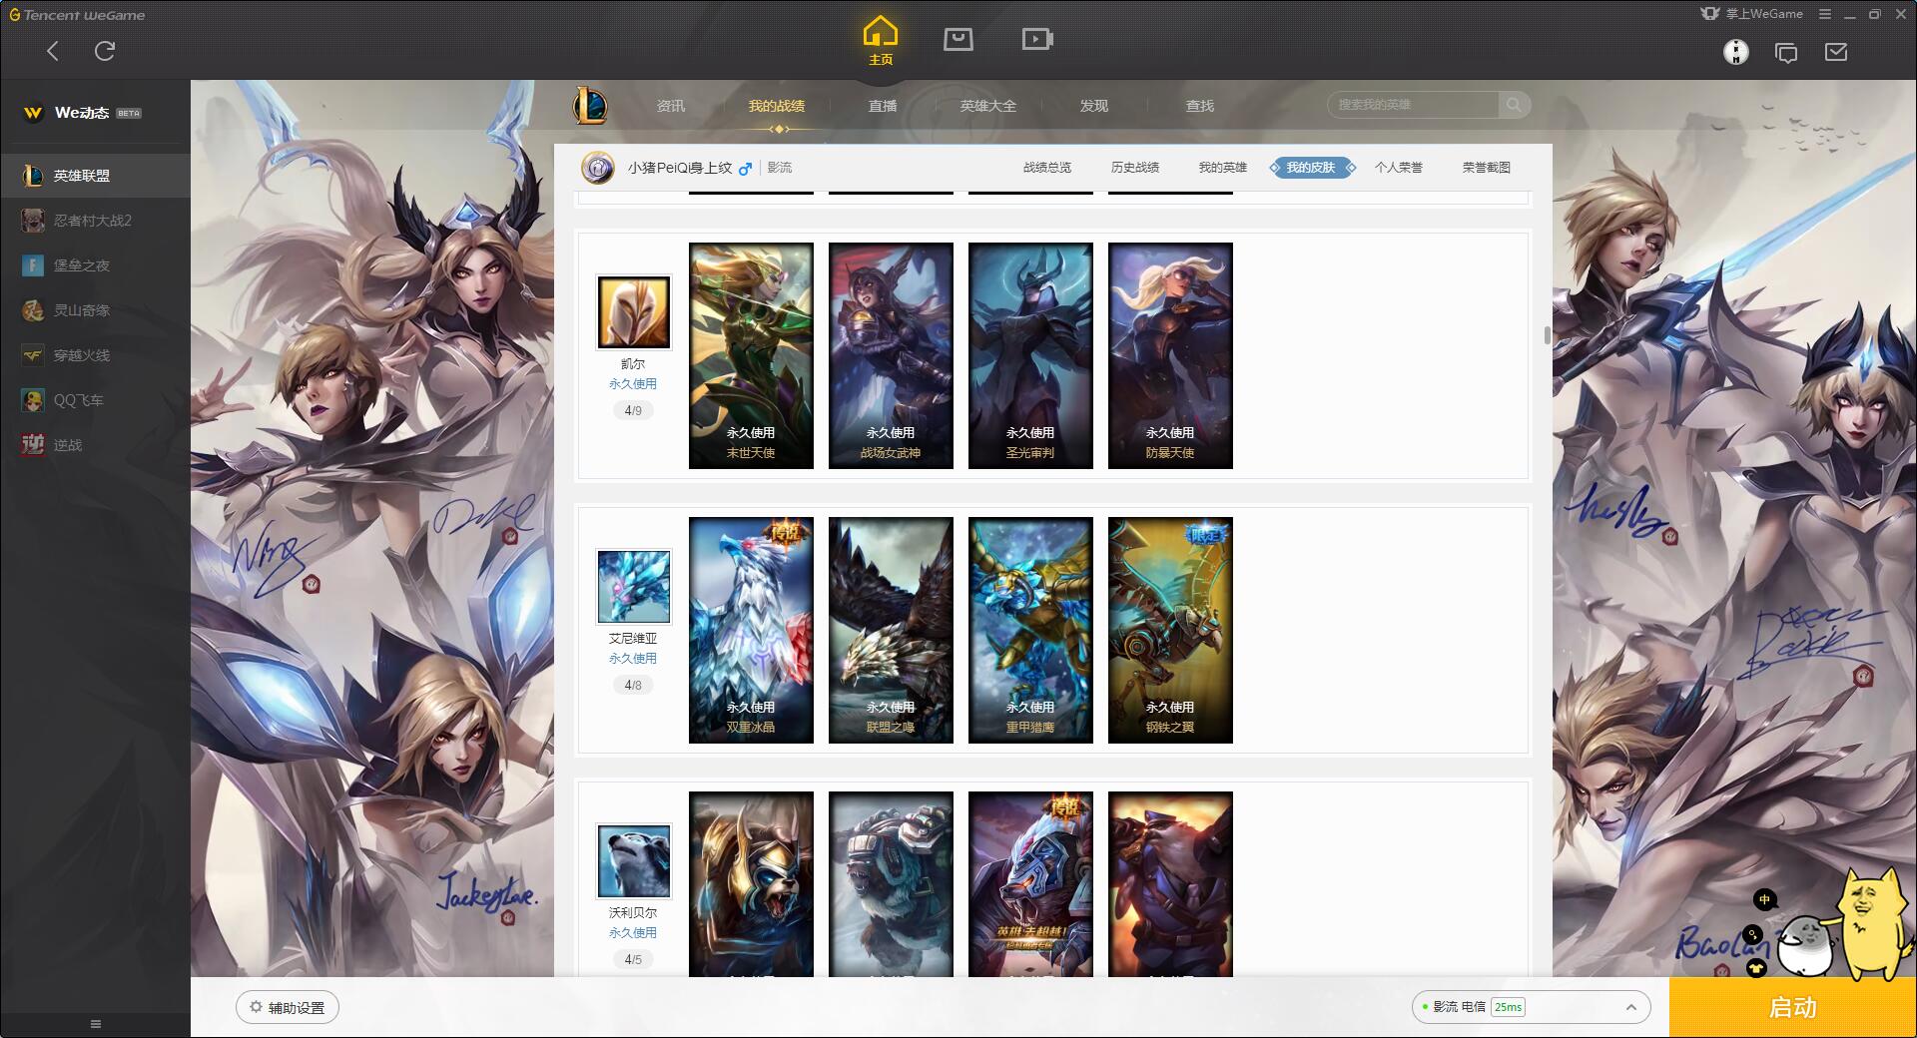The image size is (1917, 1038).
Task: Click the 4/5 skin count for 沃利贝尔
Action: (x=633, y=959)
